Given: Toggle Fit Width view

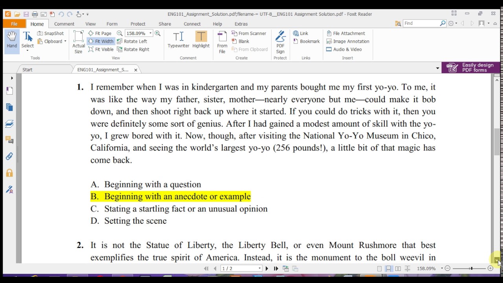Looking at the screenshot, I should 101,41.
